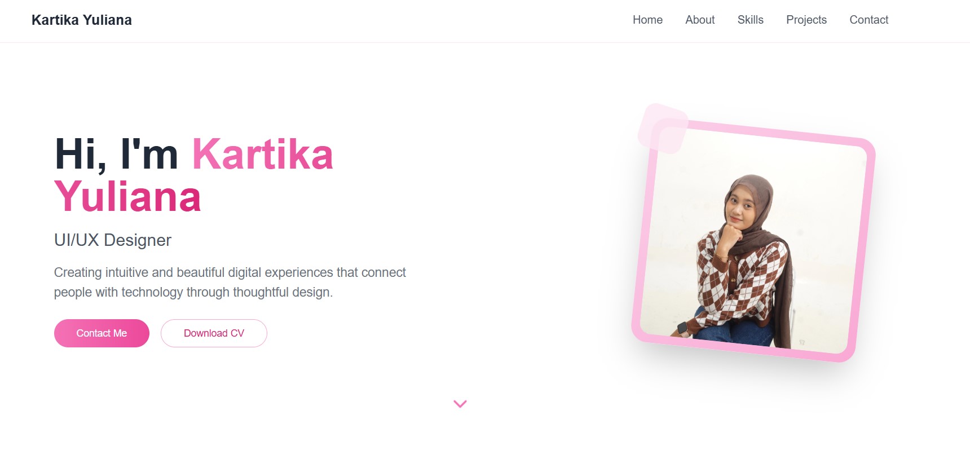Screen dimensions: 970x472
Task: Open the Projects nav link
Action: pyautogui.click(x=806, y=20)
